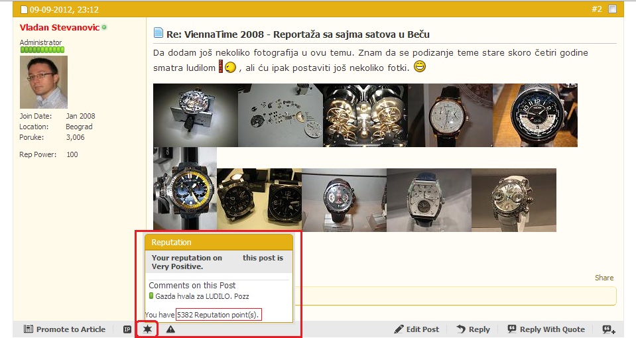Screen dimensions: 636x338
Task: Click the report post warning triangle icon
Action: pos(170,329)
